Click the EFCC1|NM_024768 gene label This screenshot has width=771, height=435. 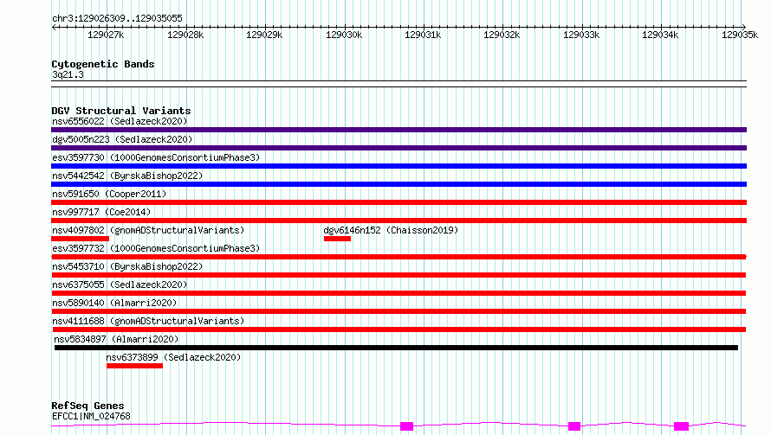tap(91, 416)
